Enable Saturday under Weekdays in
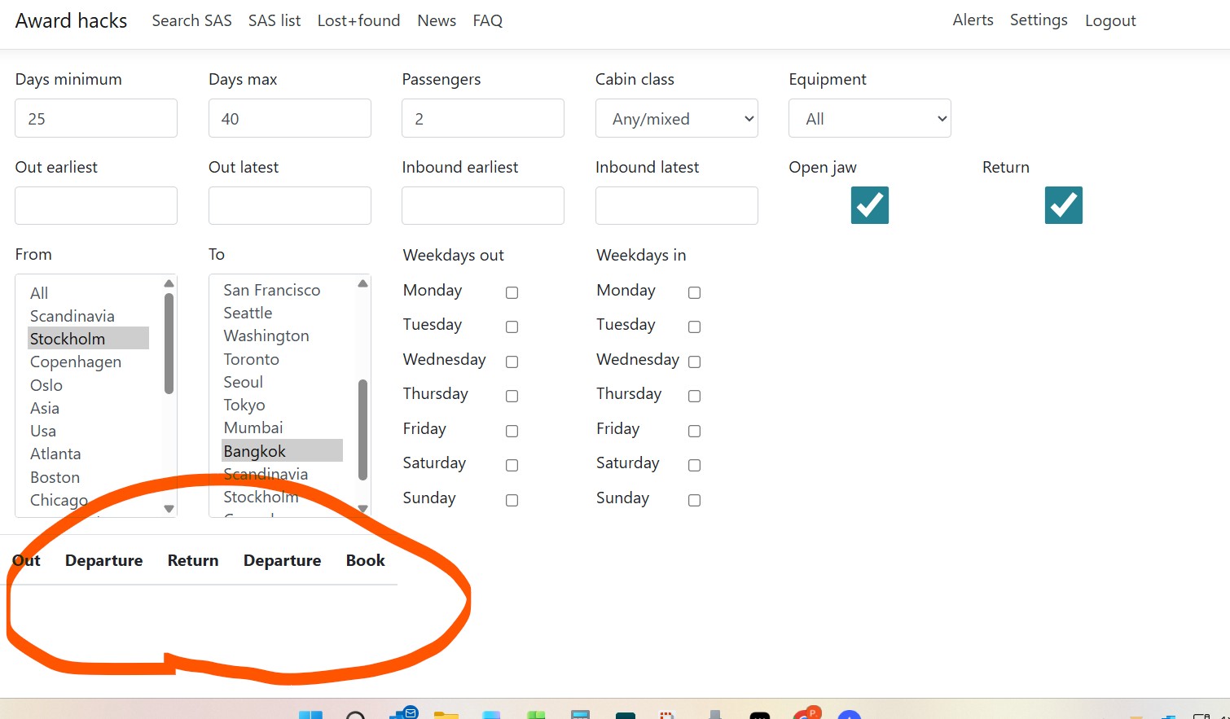 pyautogui.click(x=694, y=465)
